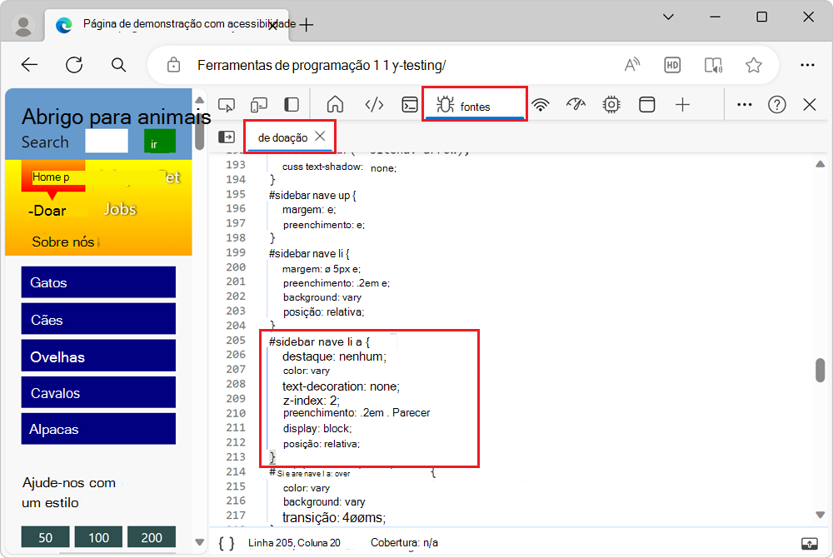The image size is (833, 558).
Task: Close DevTools panel with X
Action: click(x=810, y=105)
